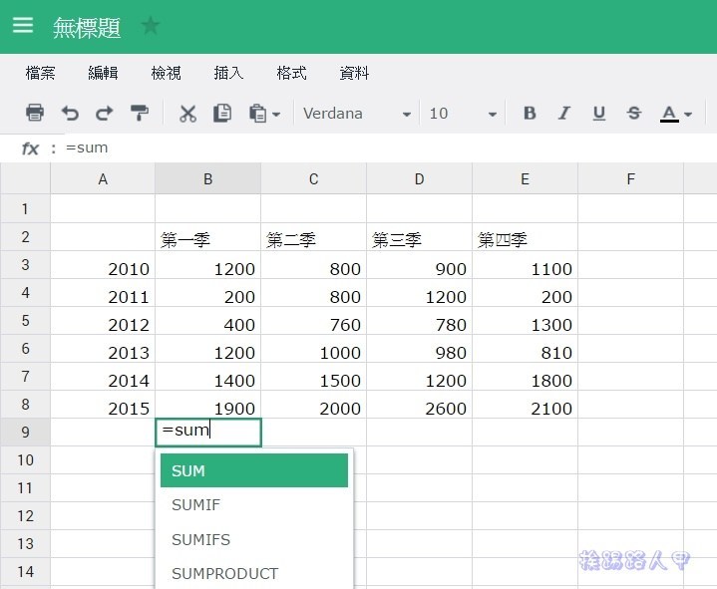Open the font size 10 dropdown

tap(463, 114)
